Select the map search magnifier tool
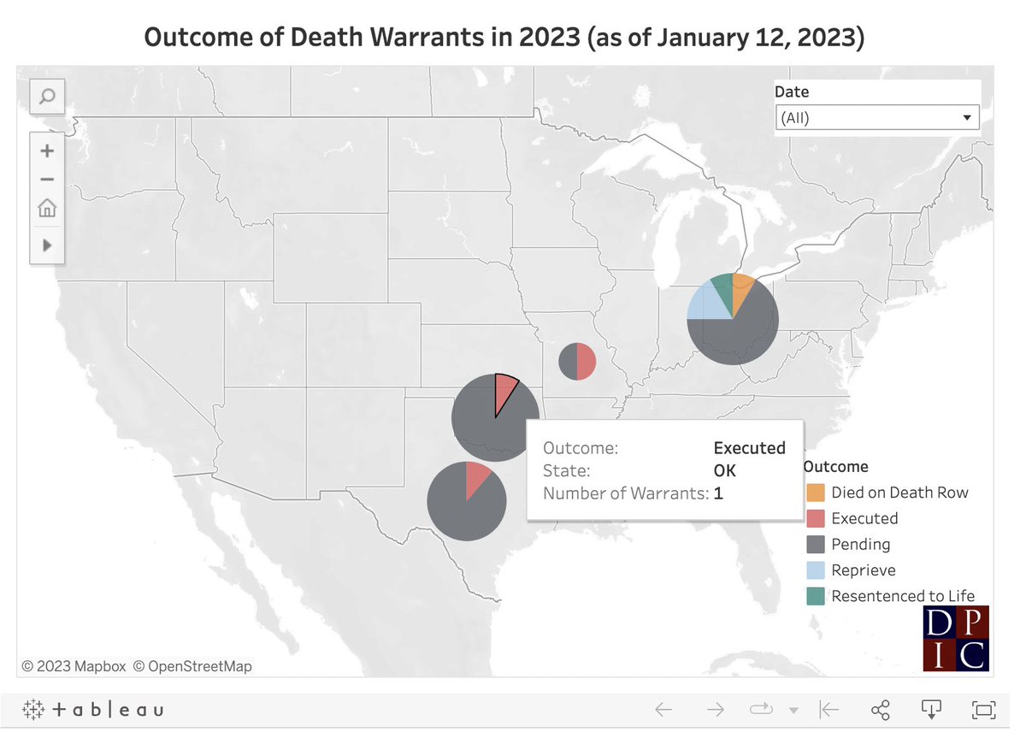 coord(47,97)
